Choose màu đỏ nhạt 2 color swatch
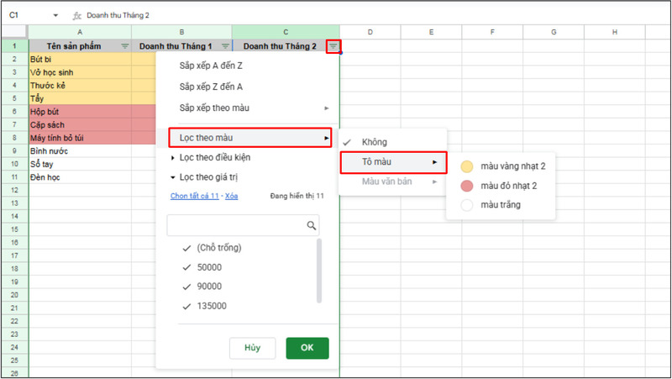The width and height of the screenshot is (672, 379). pos(467,186)
